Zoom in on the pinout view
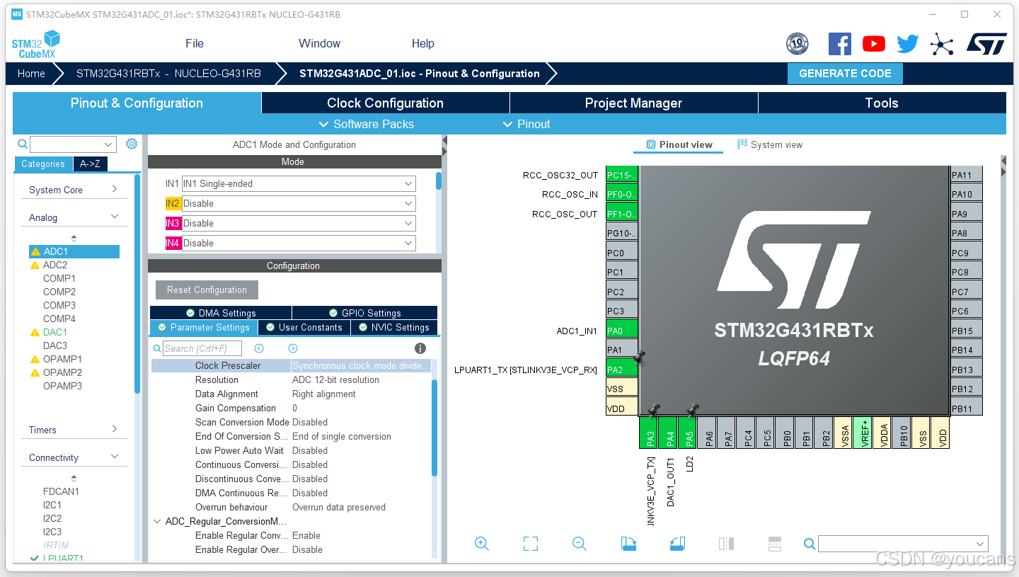This screenshot has width=1019, height=577. 482,544
